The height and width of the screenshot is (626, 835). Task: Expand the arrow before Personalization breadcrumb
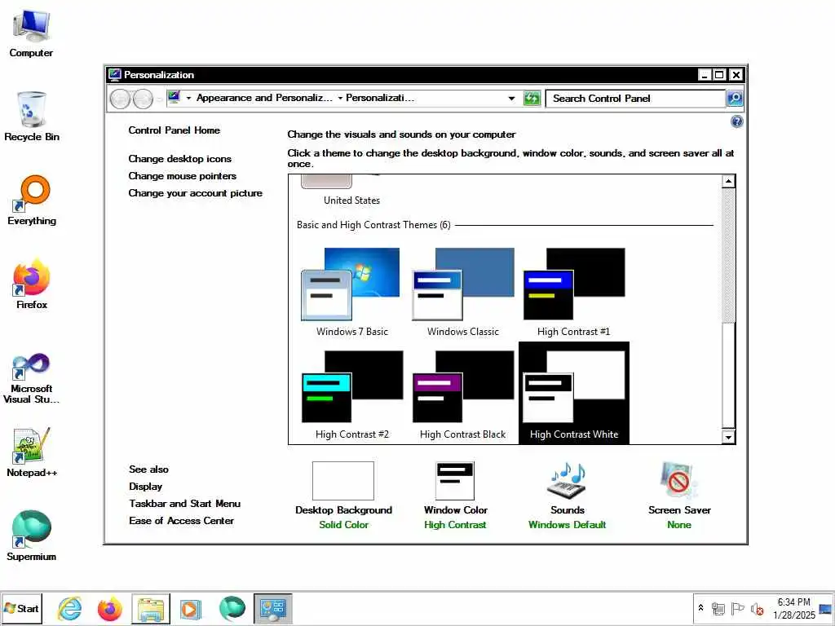coord(340,98)
